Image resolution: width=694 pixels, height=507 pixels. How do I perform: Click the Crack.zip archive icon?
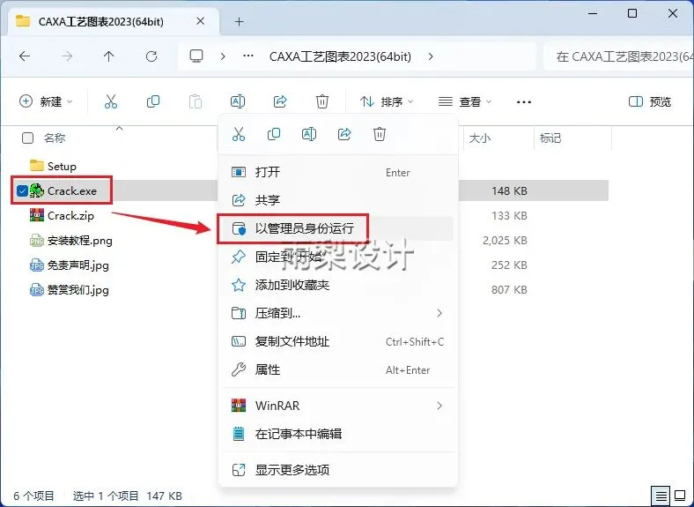tap(37, 216)
